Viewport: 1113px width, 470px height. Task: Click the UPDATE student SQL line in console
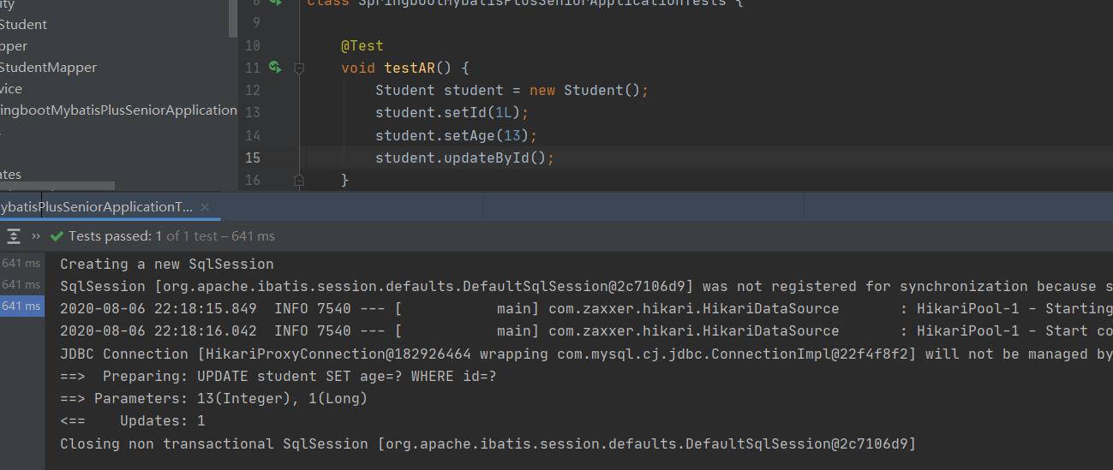278,376
